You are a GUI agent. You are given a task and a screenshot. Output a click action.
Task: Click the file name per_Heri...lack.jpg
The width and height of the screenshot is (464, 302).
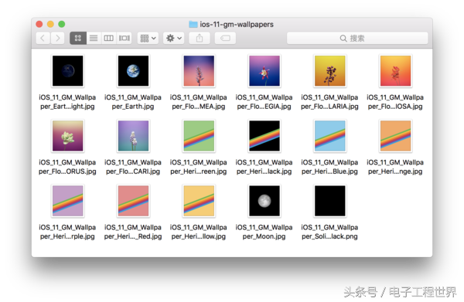264,167
